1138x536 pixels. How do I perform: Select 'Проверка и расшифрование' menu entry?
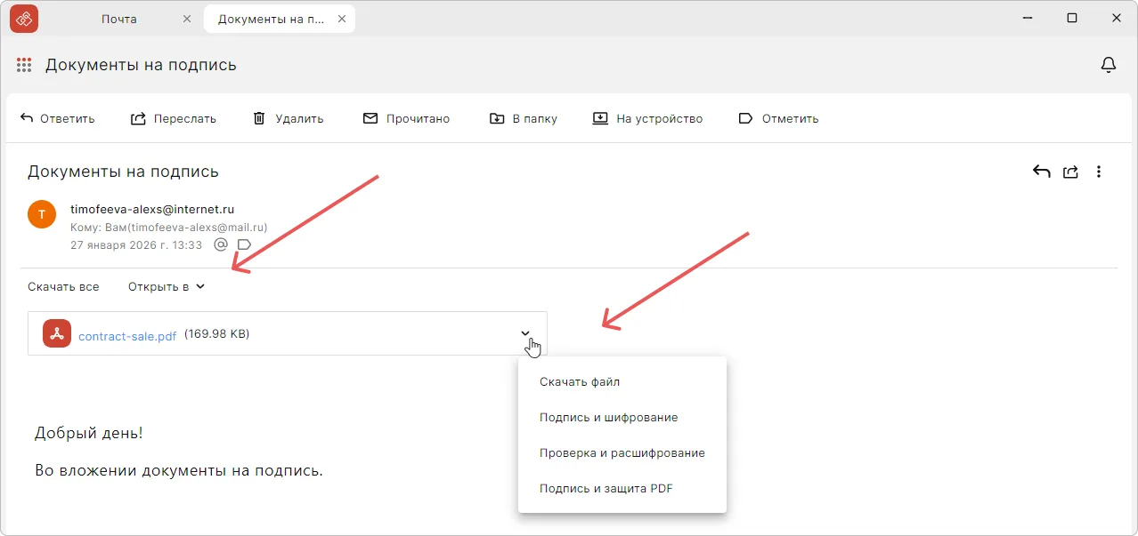pos(622,452)
